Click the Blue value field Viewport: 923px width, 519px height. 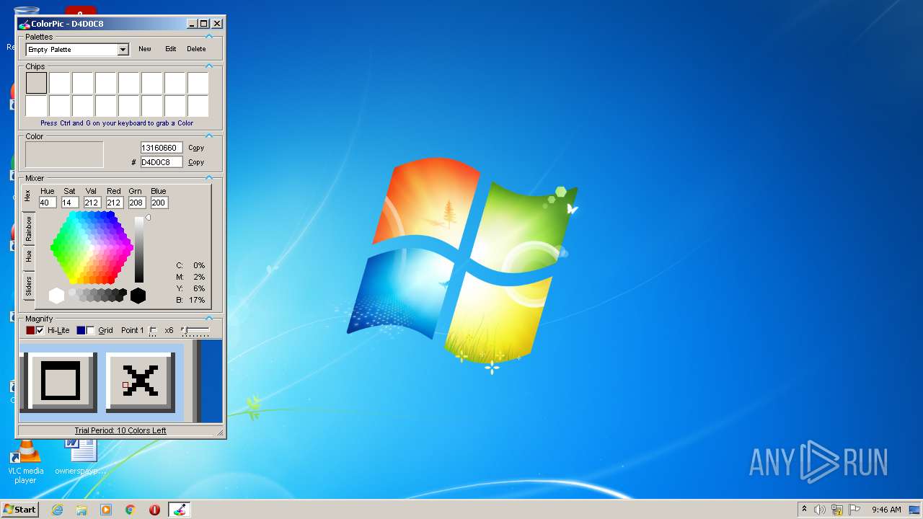159,203
